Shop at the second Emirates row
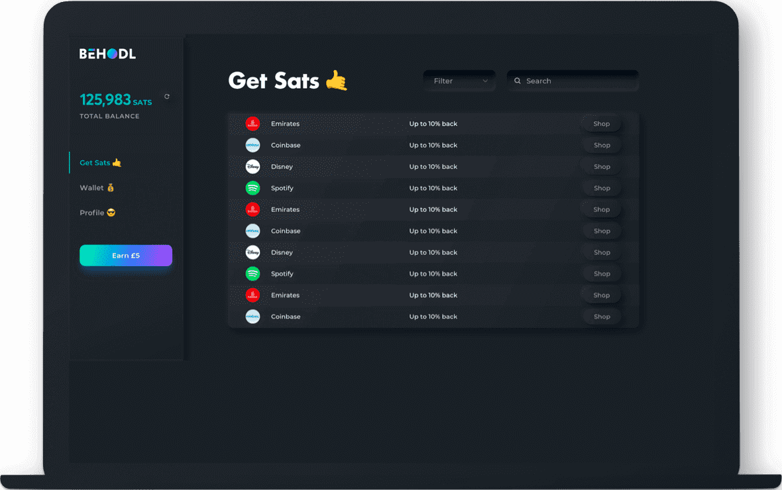 pyautogui.click(x=602, y=209)
